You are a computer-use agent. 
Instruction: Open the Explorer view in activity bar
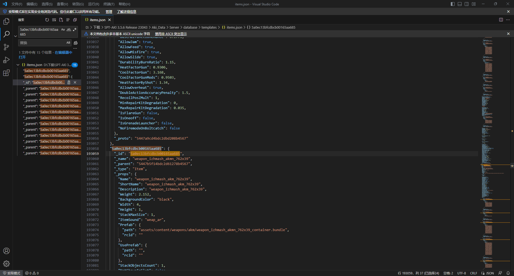pyautogui.click(x=6, y=21)
